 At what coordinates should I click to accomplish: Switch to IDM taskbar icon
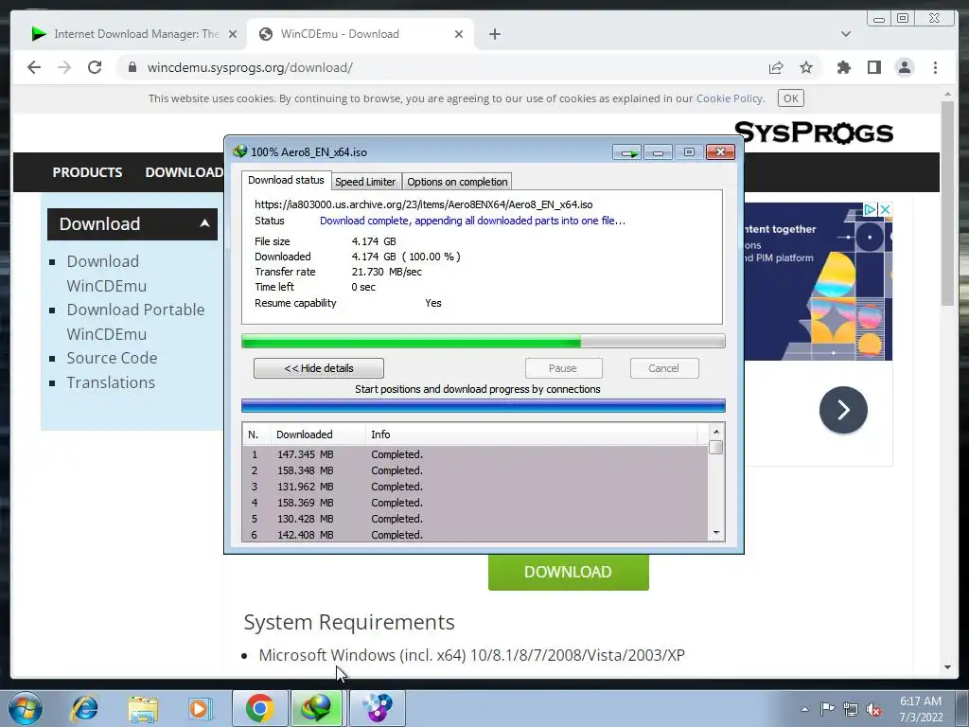pos(316,708)
